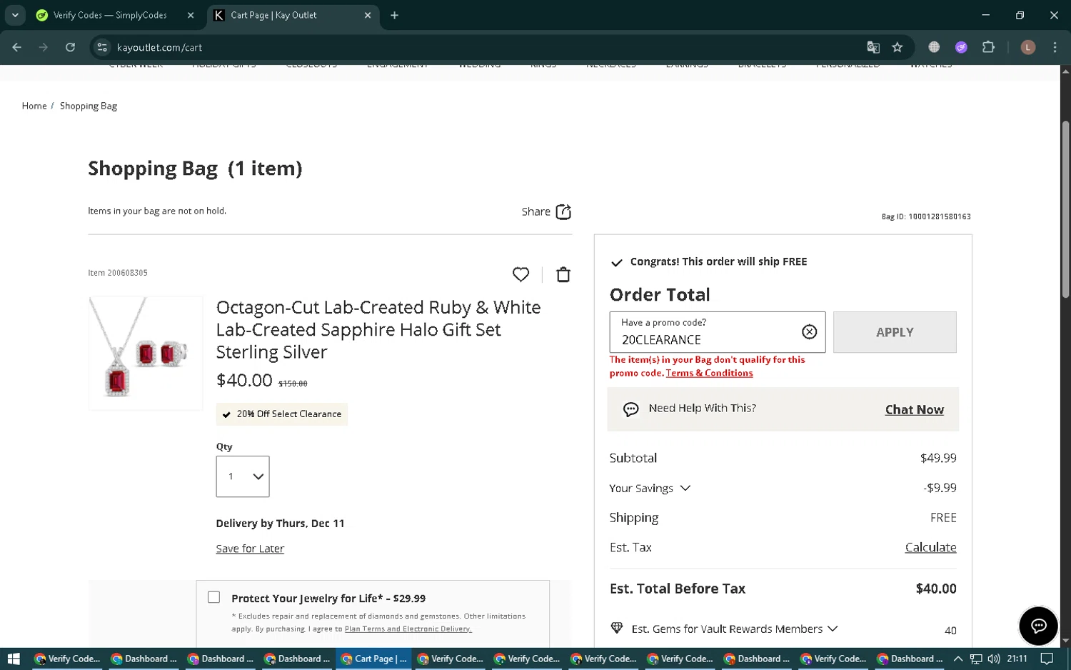Remove item using the trash can icon
Screen dimensions: 1071x670
(x=563, y=274)
